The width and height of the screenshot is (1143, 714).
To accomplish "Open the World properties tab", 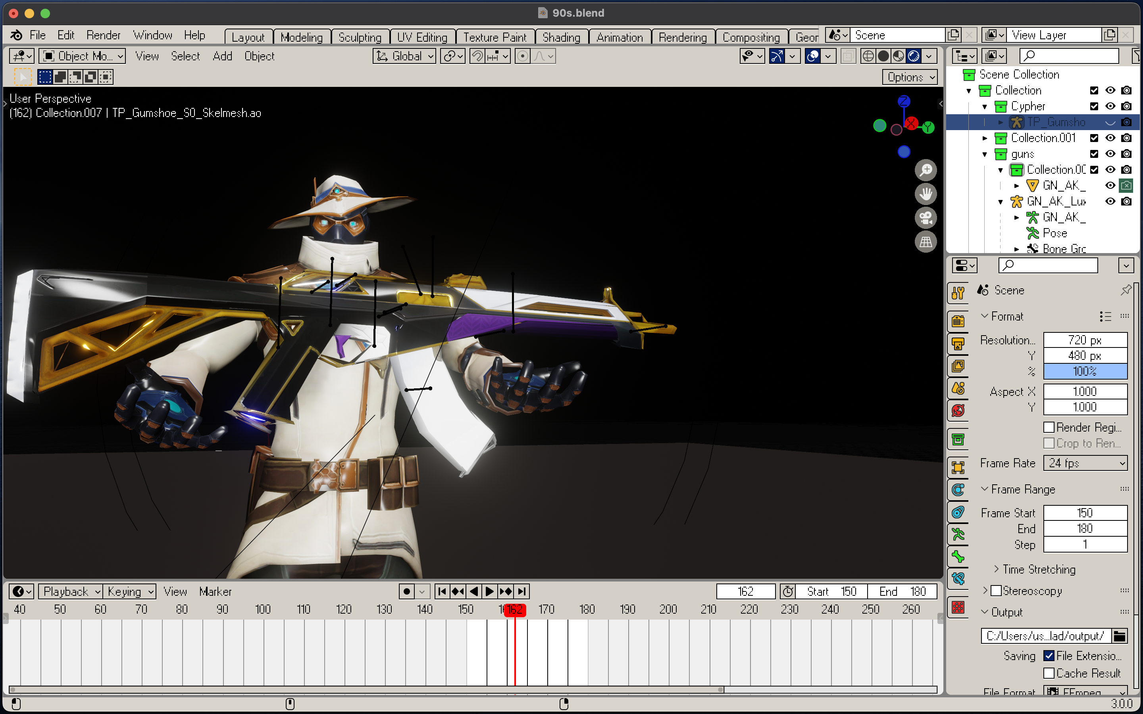I will 958,411.
